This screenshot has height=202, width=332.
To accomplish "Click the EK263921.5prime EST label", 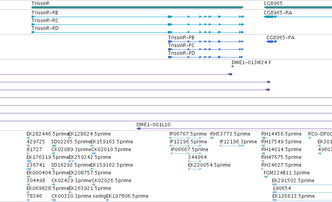I will coord(90,188).
